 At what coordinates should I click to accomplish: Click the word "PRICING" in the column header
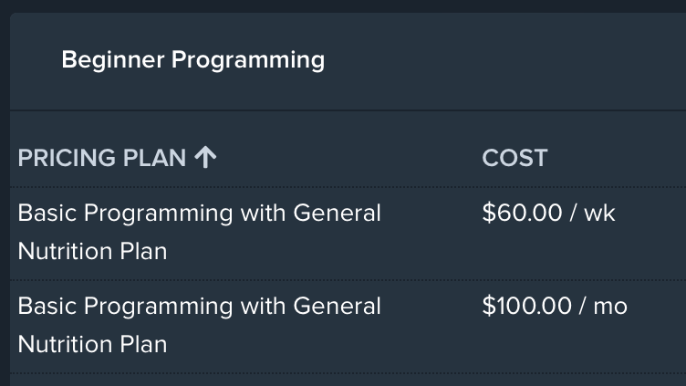[x=67, y=158]
